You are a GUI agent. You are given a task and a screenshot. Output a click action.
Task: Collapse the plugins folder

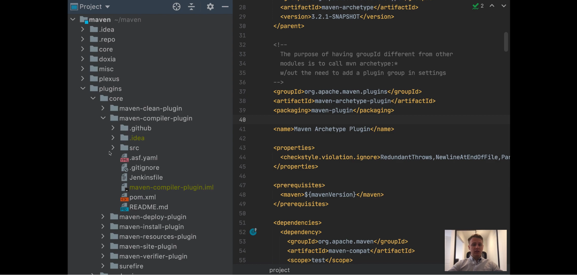[83, 89]
